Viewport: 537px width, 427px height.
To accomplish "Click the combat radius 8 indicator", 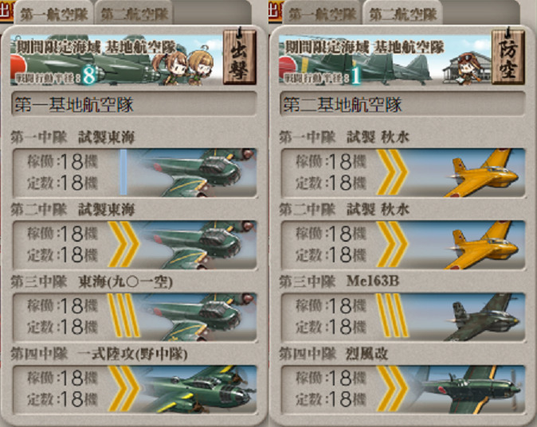I will tap(89, 76).
